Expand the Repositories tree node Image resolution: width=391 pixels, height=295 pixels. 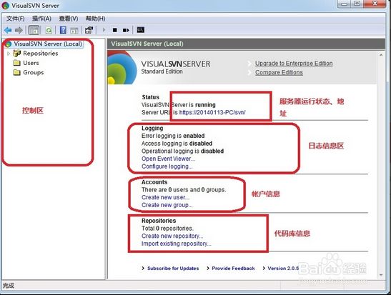pos(9,54)
